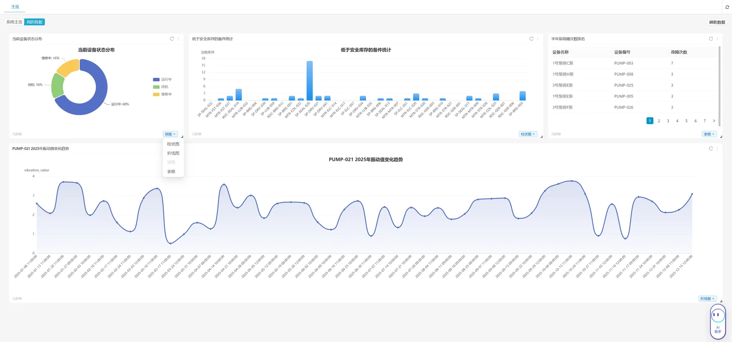Open more options for 当前设备状态分布 panel
Screen dimensions: 732x342
pos(178,39)
